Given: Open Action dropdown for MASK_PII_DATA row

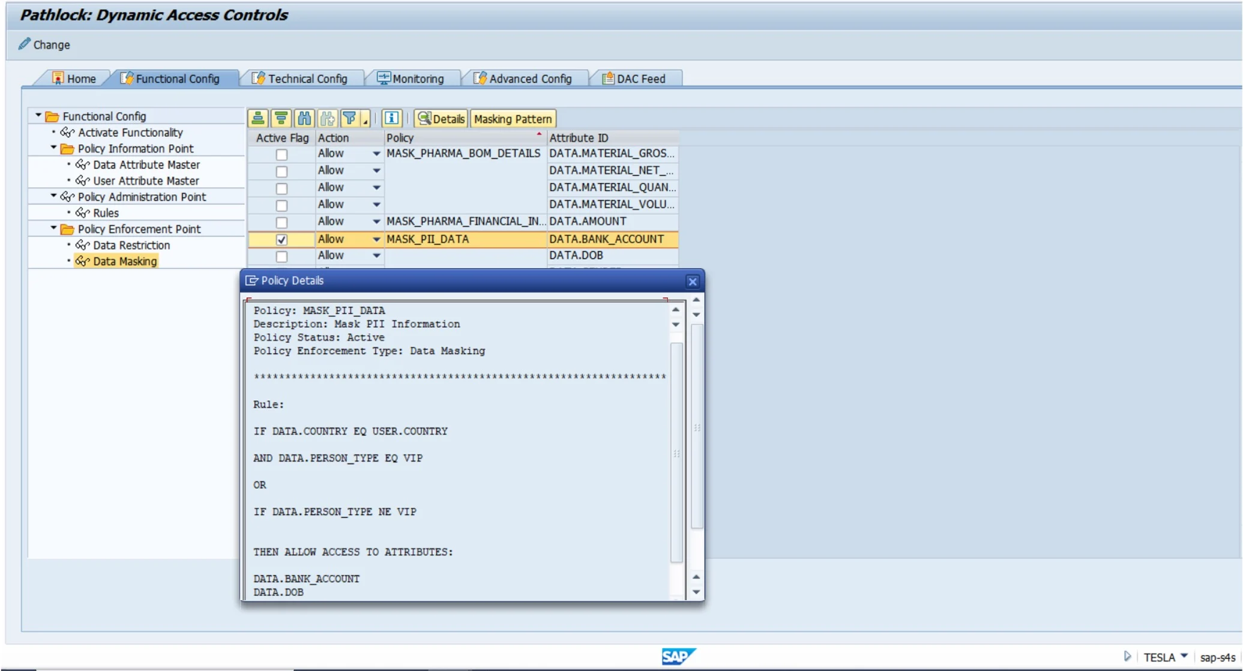Looking at the screenshot, I should (376, 239).
